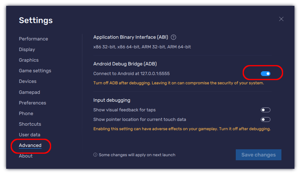Click the Settings title text
Viewport: 302px width, 176px height.
coord(36,20)
